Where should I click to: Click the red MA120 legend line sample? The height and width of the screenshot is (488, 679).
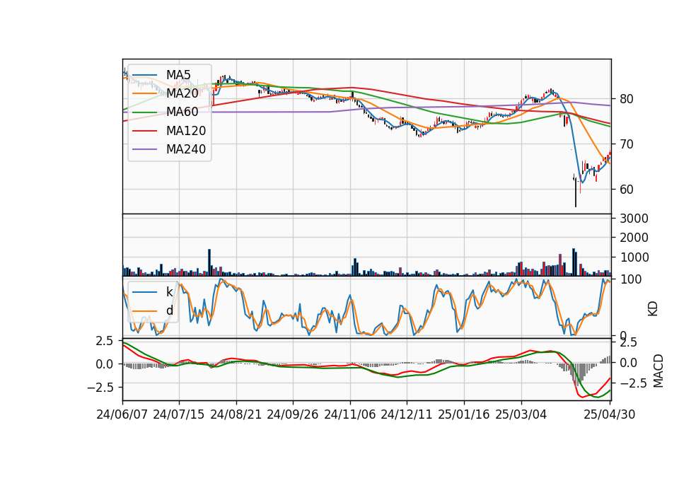pyautogui.click(x=144, y=131)
